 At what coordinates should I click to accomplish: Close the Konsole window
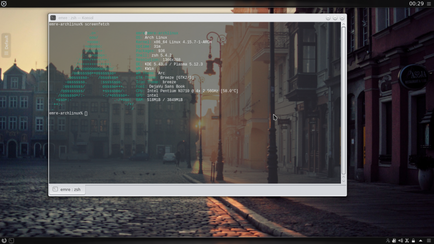[x=342, y=18]
